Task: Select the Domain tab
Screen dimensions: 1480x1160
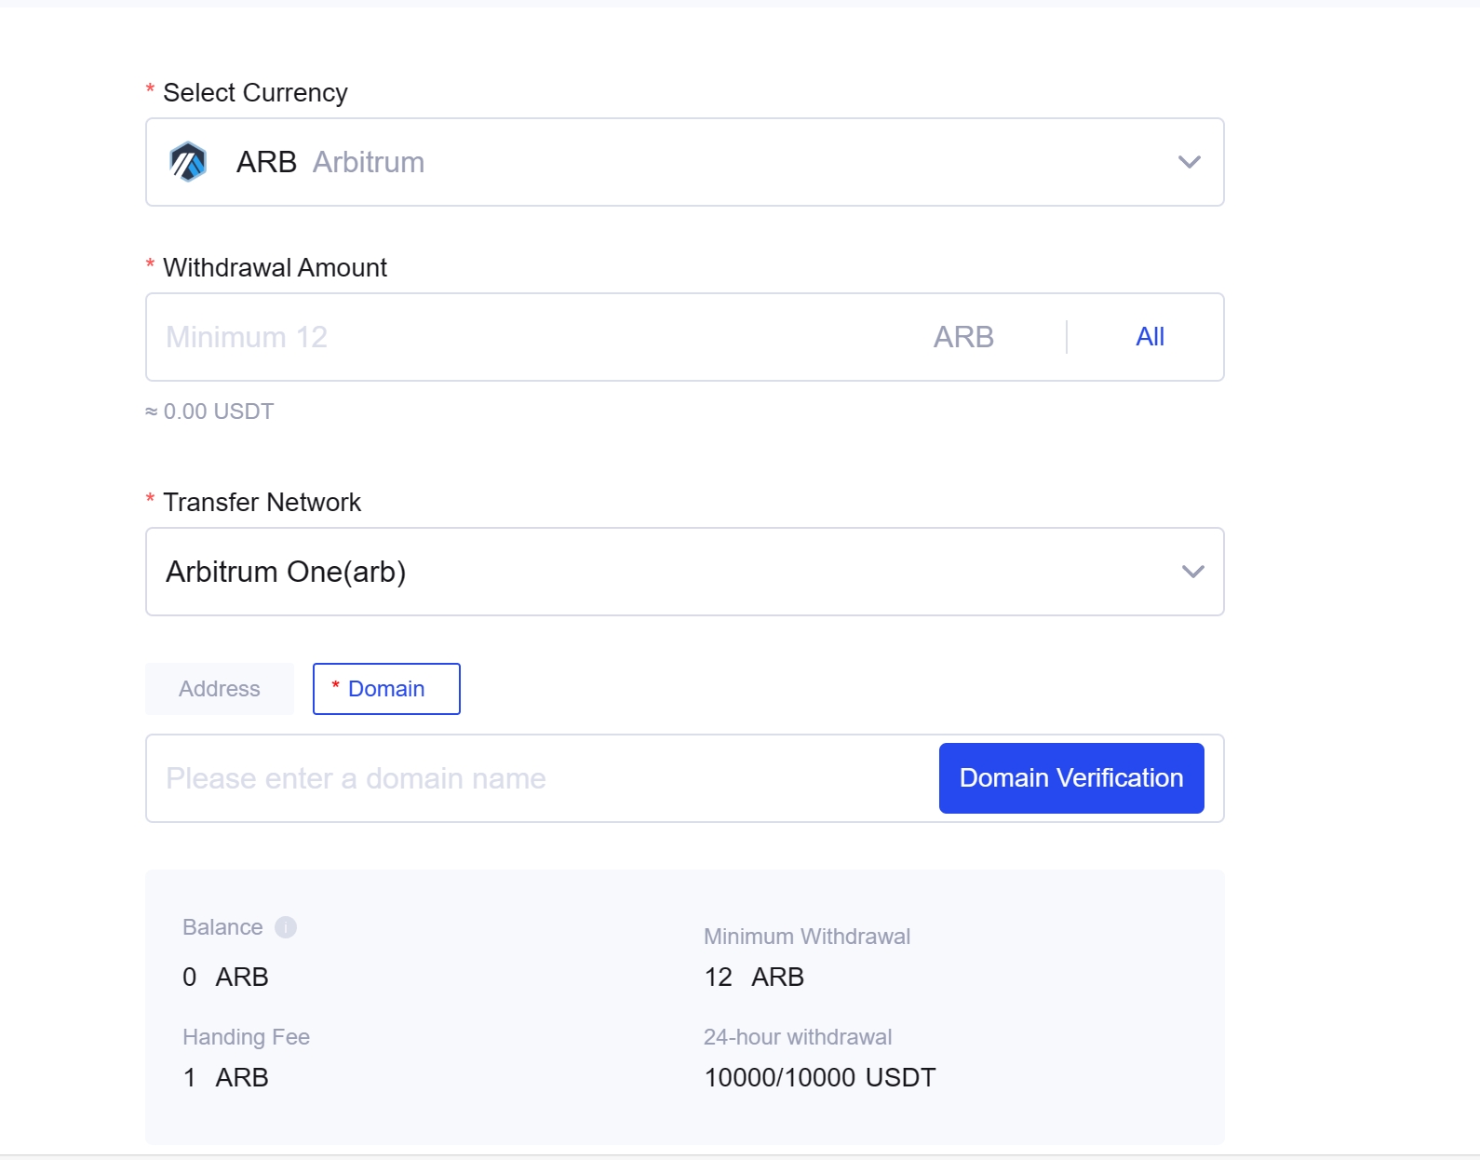Action: [386, 689]
